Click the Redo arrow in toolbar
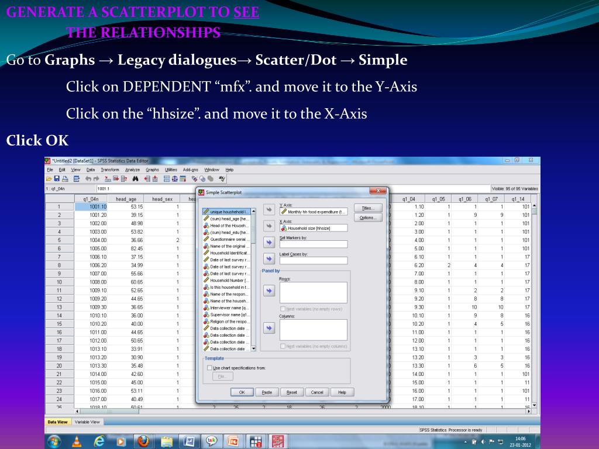The width and height of the screenshot is (599, 449). (97, 179)
